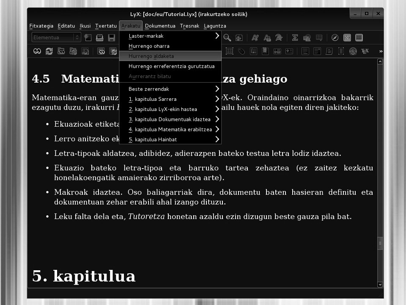Click the italic word "Tutoretza"
The width and height of the screenshot is (406, 305).
coord(146,216)
